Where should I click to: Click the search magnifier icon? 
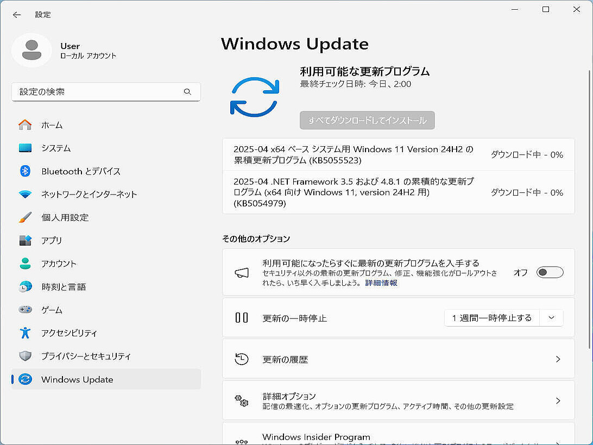tap(187, 92)
